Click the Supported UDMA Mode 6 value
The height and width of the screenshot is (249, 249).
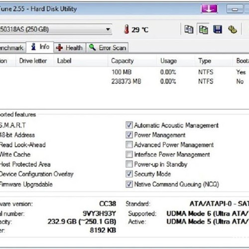[x=208, y=214]
